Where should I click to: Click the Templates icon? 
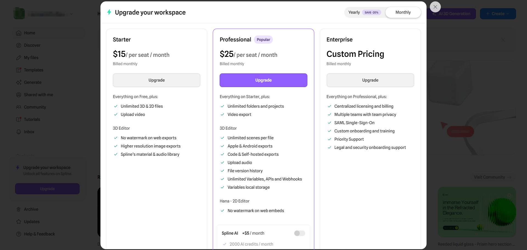[19, 70]
